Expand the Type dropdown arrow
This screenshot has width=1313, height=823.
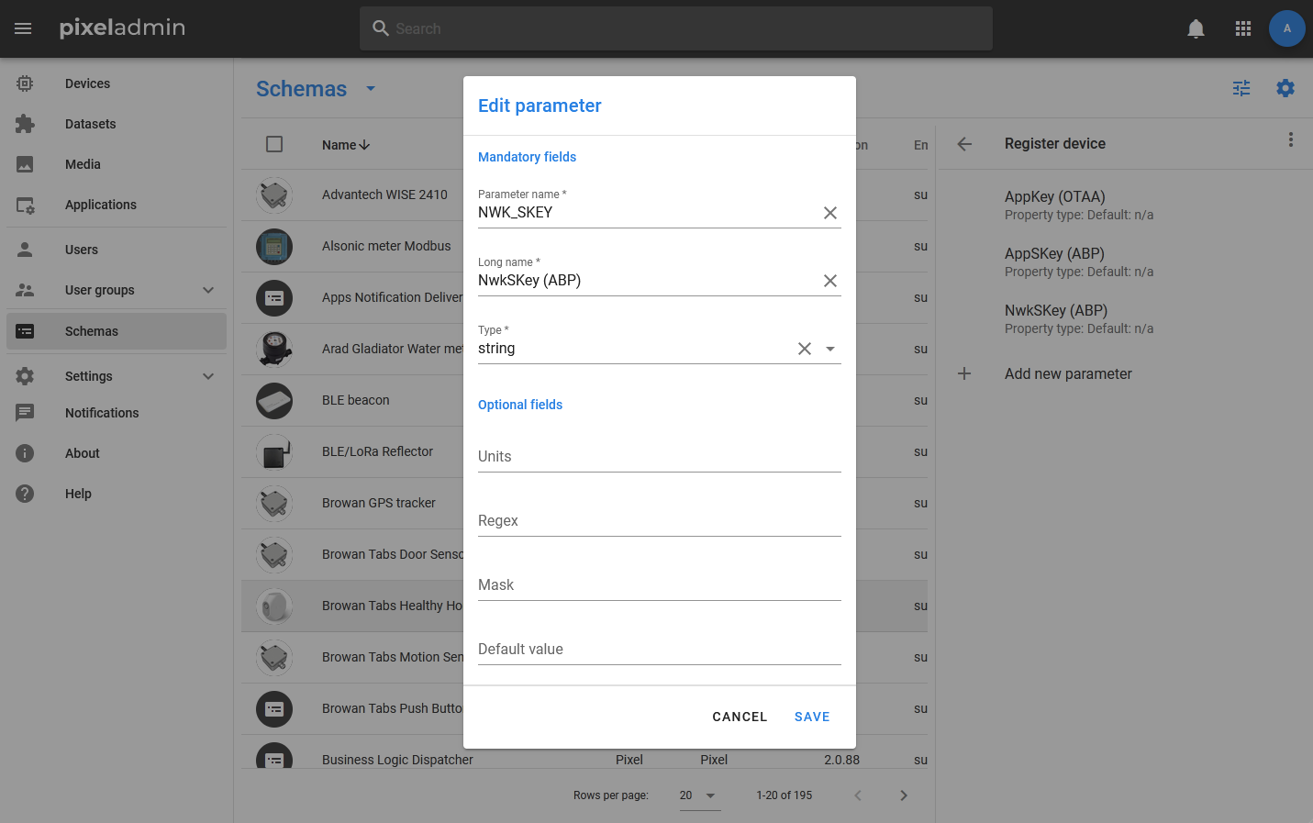[x=830, y=349]
